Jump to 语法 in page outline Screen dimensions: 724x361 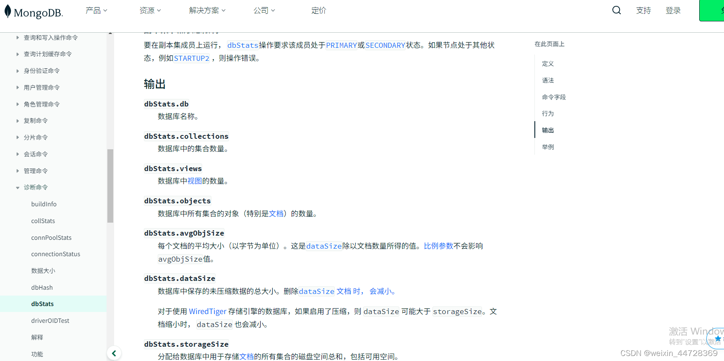(x=548, y=81)
